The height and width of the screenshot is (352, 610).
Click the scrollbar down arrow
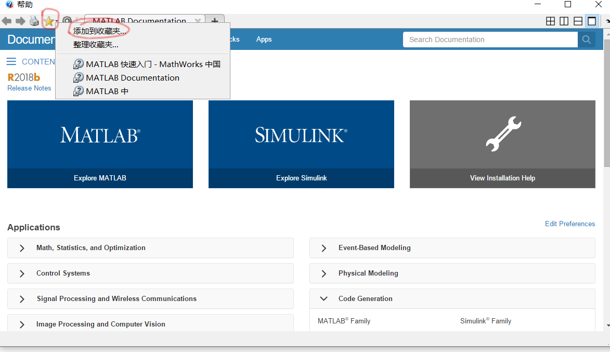click(x=607, y=326)
